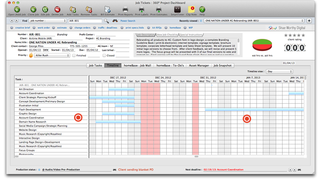
Task: Click the AIR-801 search input field
Action: tap(85, 20)
